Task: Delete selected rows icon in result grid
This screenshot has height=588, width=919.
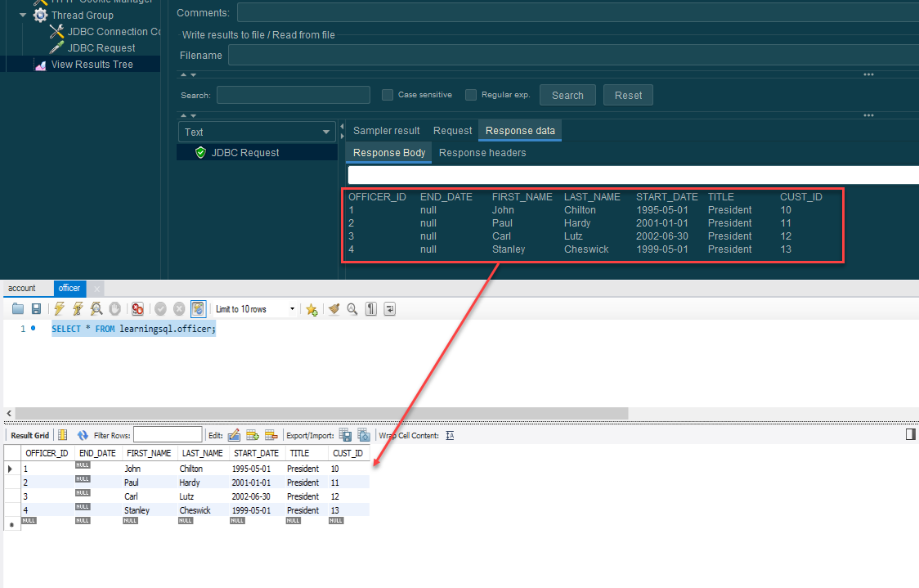Action: (271, 435)
